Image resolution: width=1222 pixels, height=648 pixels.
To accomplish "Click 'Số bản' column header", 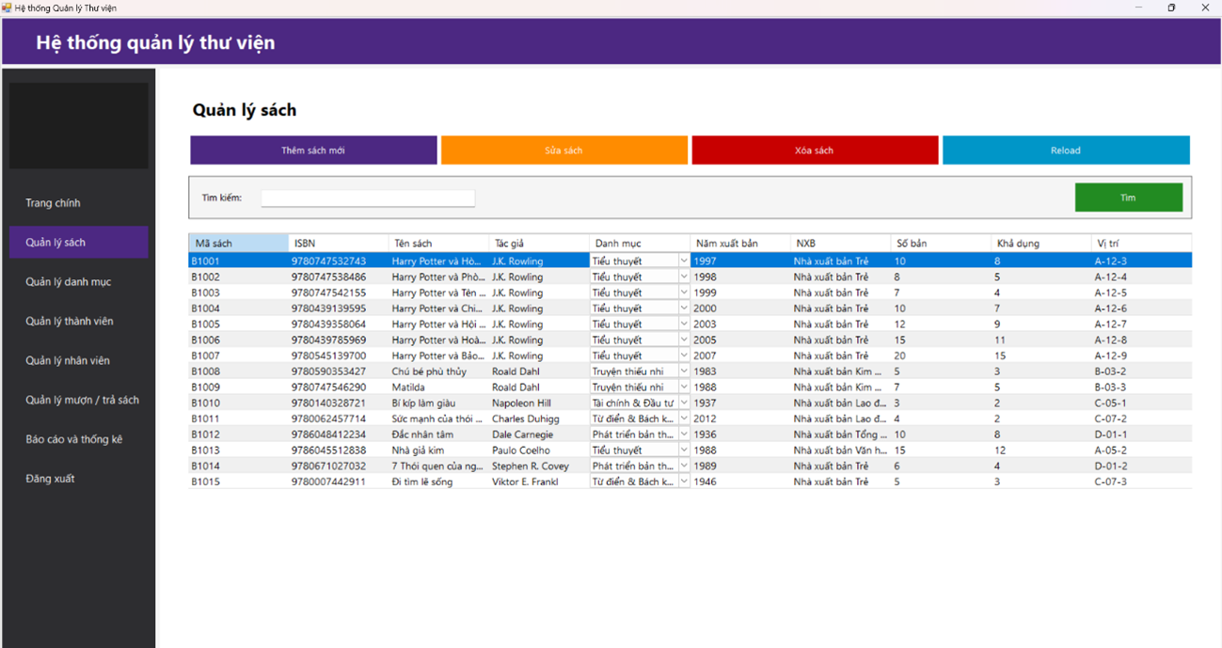I will pos(942,244).
